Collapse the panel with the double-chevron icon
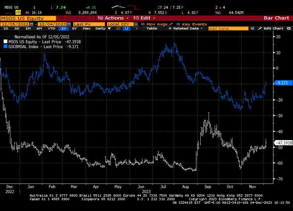This screenshot has height=211, width=293. (x=252, y=28)
